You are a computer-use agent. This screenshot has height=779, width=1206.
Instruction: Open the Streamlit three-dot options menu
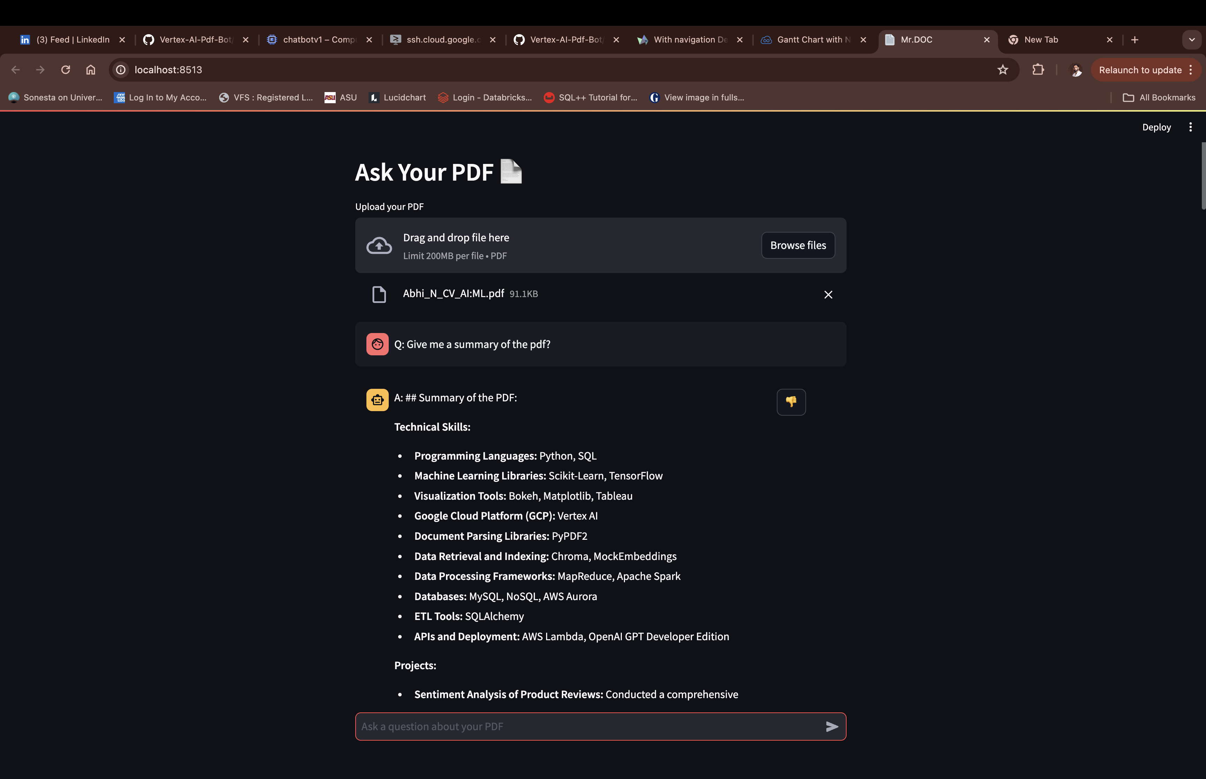point(1190,127)
